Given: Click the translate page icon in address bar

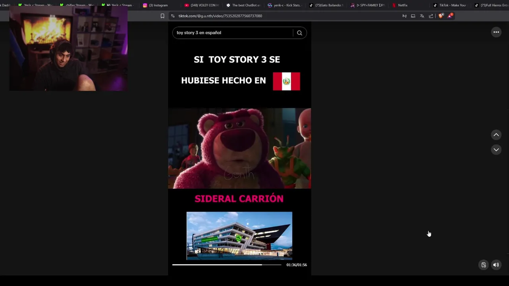Looking at the screenshot, I should click(x=422, y=16).
